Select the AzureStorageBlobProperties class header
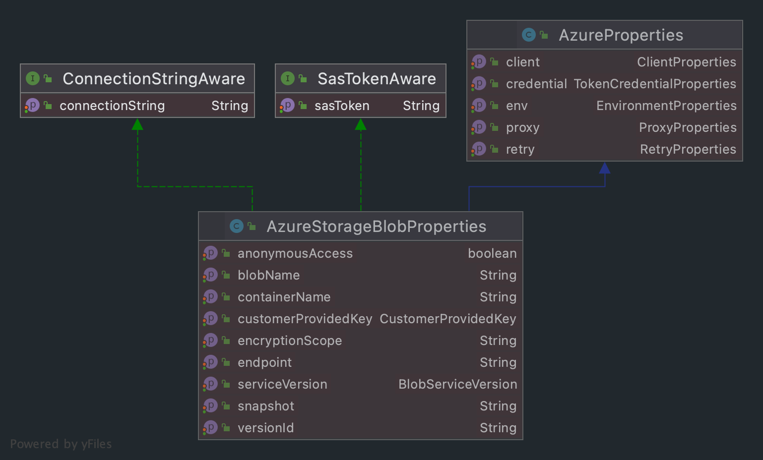Image resolution: width=763 pixels, height=460 pixels. (x=376, y=227)
